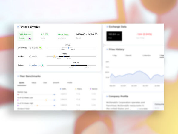Click the 184.40 USD Average value box
Viewport: 178px width, 134px height.
25,36
